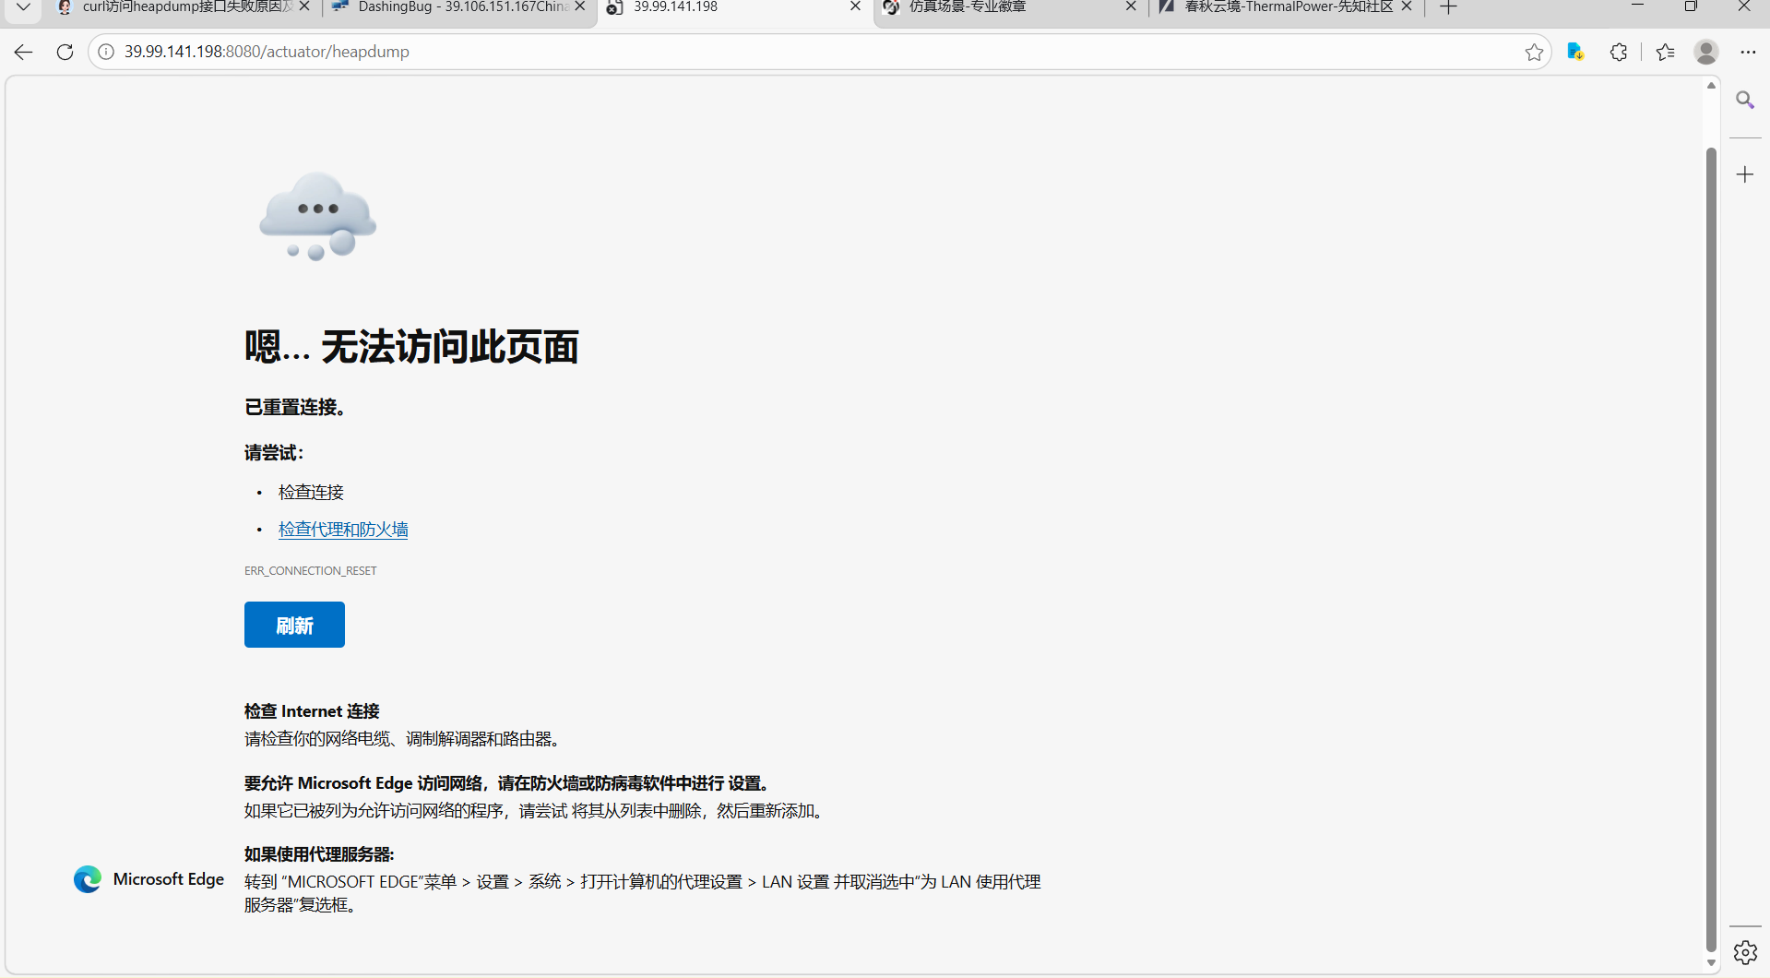Add this page to favorites via the star icon

[1534, 52]
